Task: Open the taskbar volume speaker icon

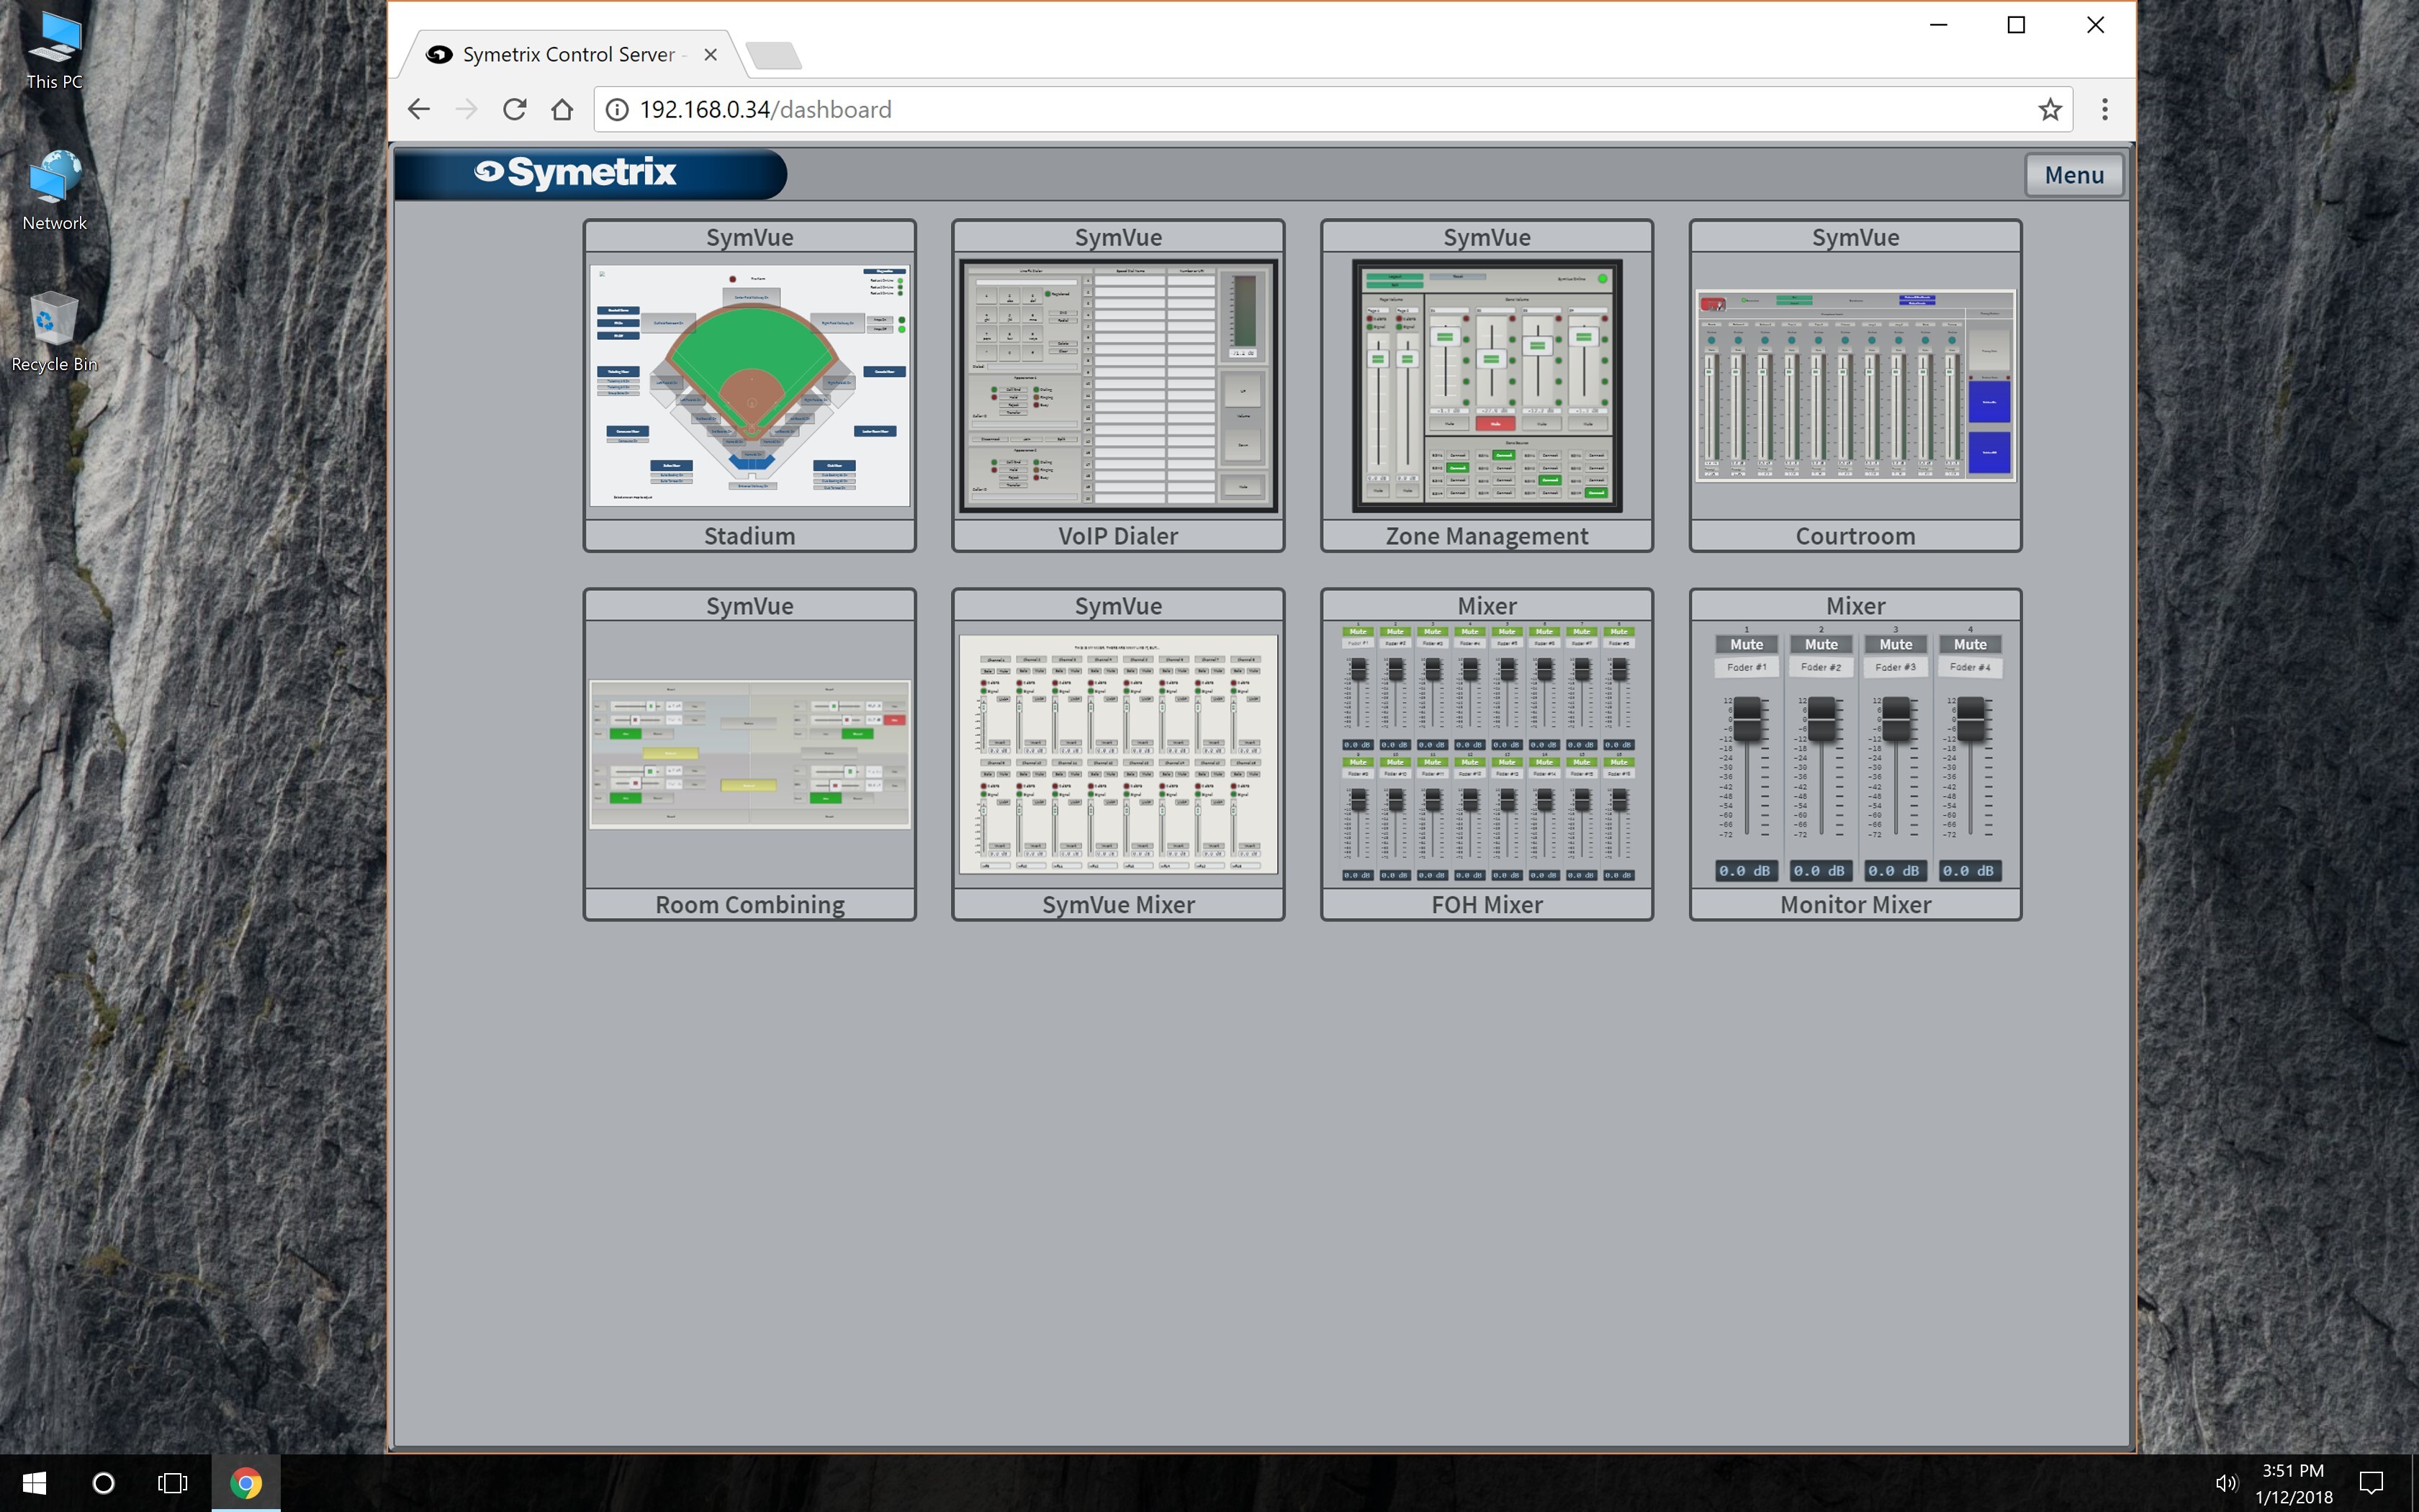Action: (x=2225, y=1483)
